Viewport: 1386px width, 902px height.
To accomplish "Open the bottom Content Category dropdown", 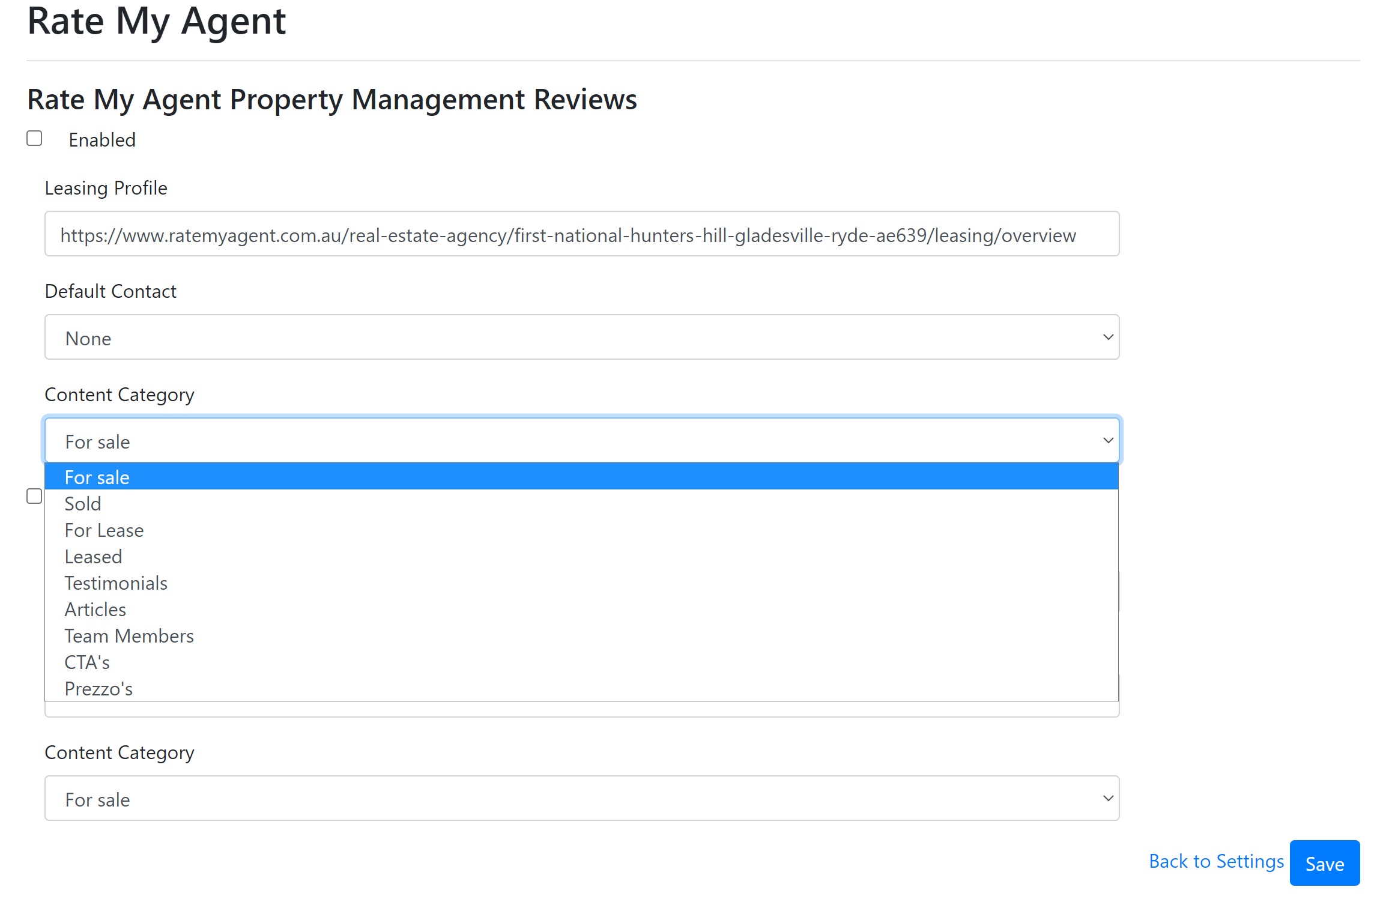I will coord(582,799).
